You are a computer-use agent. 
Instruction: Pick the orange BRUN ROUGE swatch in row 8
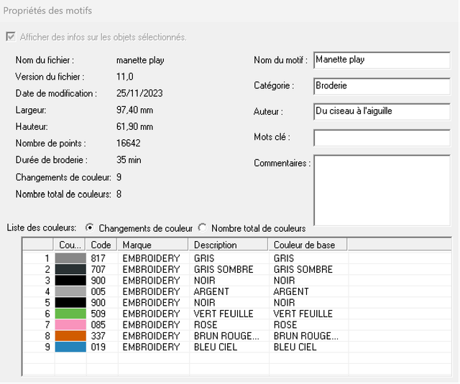tap(70, 336)
